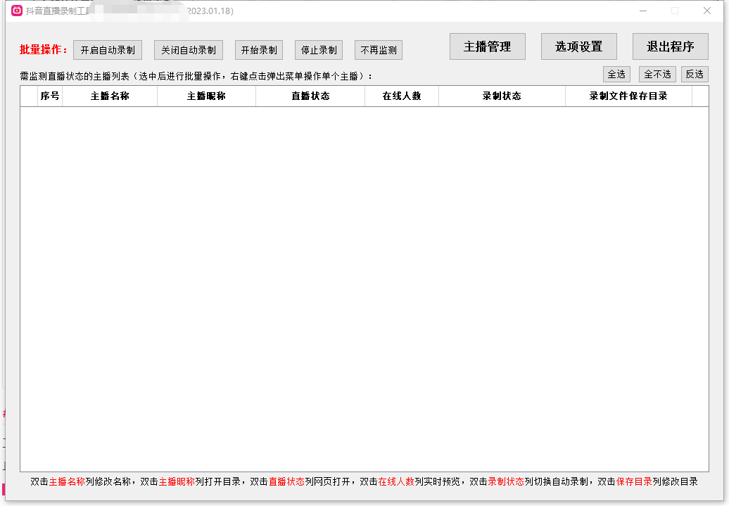The image size is (729, 506).
Task: Open 选项设置 settings
Action: pos(579,46)
